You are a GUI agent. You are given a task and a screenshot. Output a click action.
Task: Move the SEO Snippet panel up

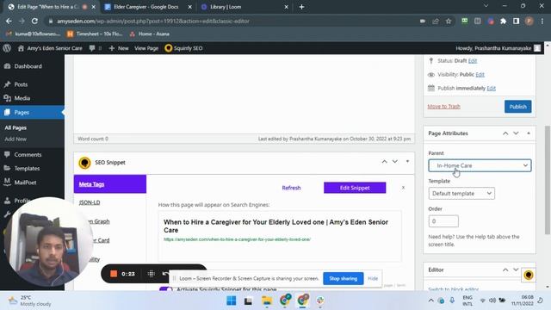(385, 162)
